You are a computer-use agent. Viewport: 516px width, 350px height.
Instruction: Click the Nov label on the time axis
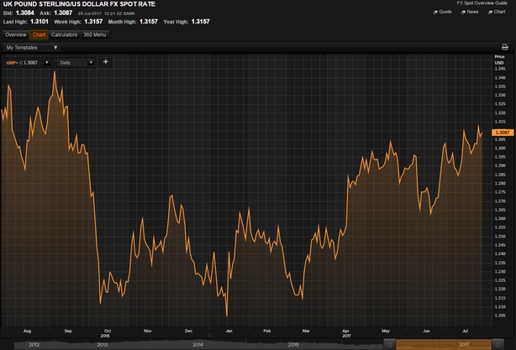coord(148,331)
